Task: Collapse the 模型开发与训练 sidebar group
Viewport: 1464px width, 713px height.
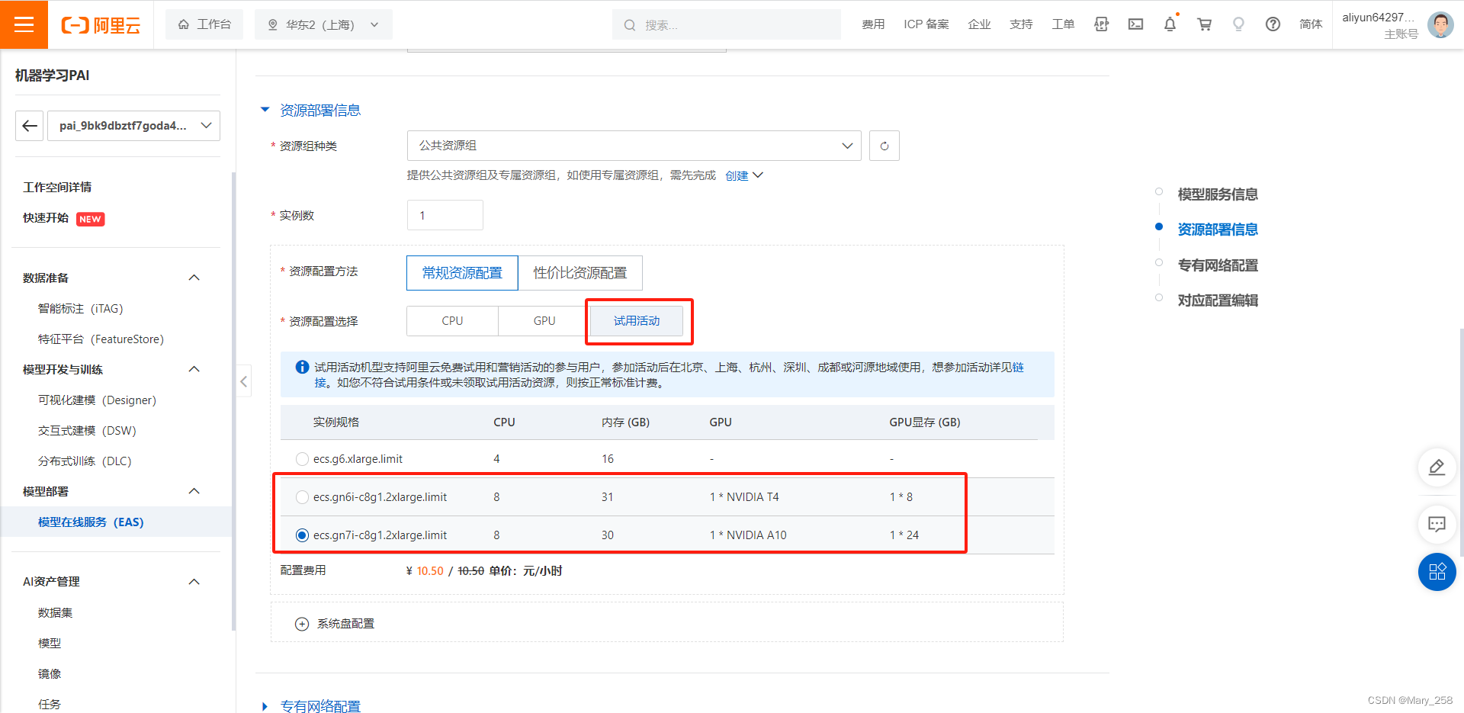Action: tap(194, 369)
